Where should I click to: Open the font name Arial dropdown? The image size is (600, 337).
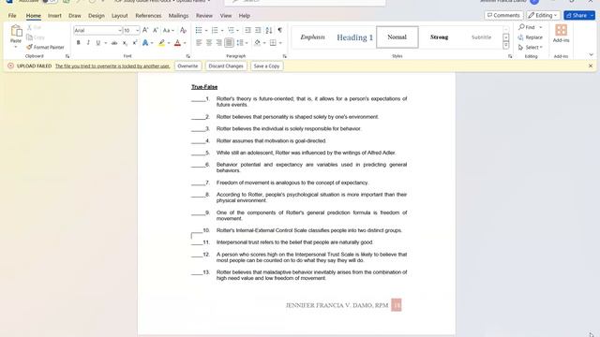(x=119, y=30)
